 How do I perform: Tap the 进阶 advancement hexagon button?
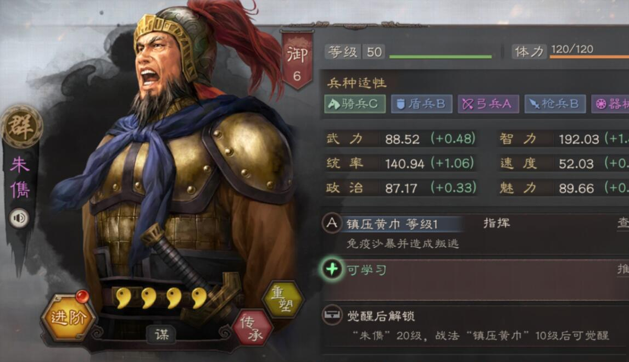click(68, 318)
